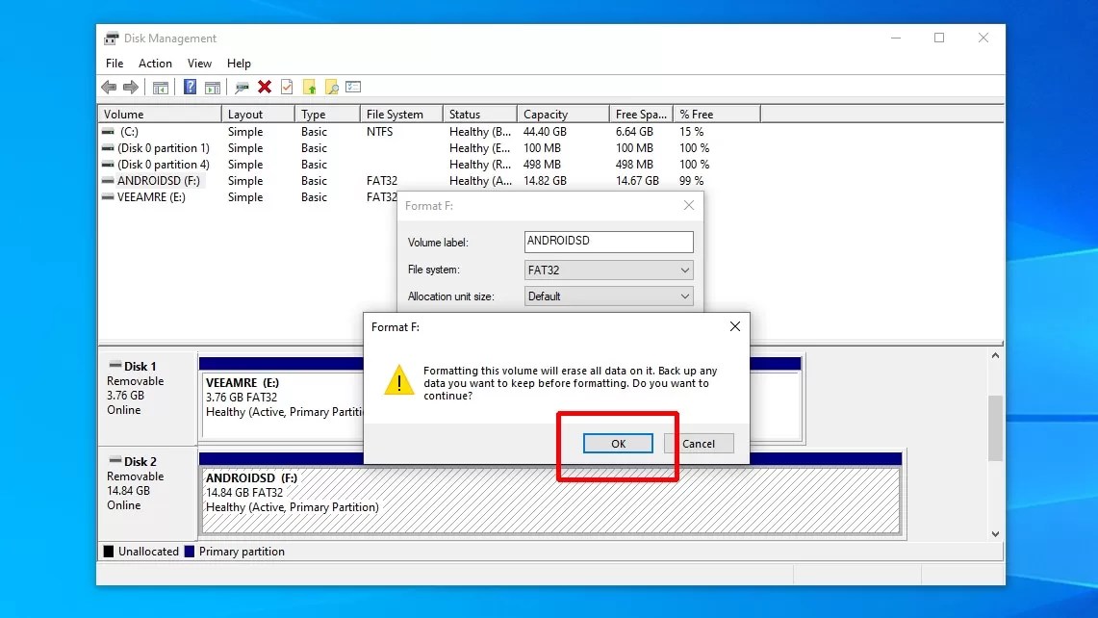Click the checkmark document icon in toolbar
Viewport: 1098px width, 618px height.
click(286, 87)
